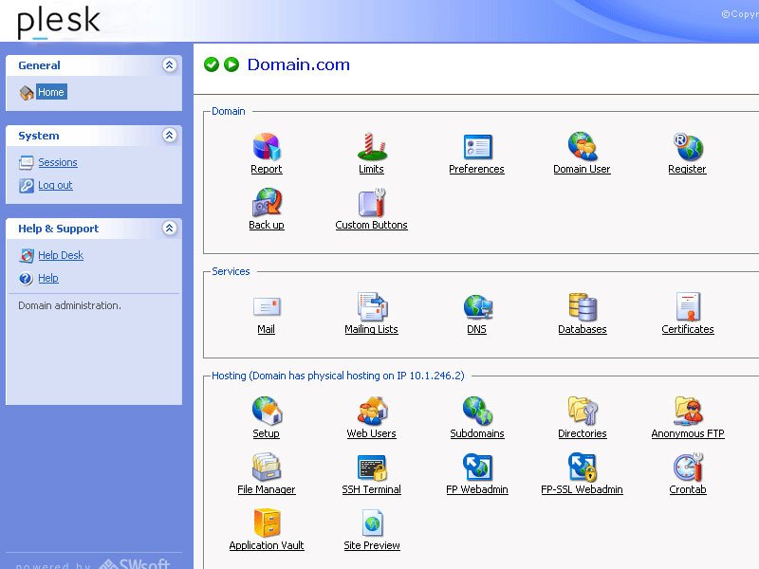Open the Register globe icon
Screen dimensions: 759x569
coord(688,147)
